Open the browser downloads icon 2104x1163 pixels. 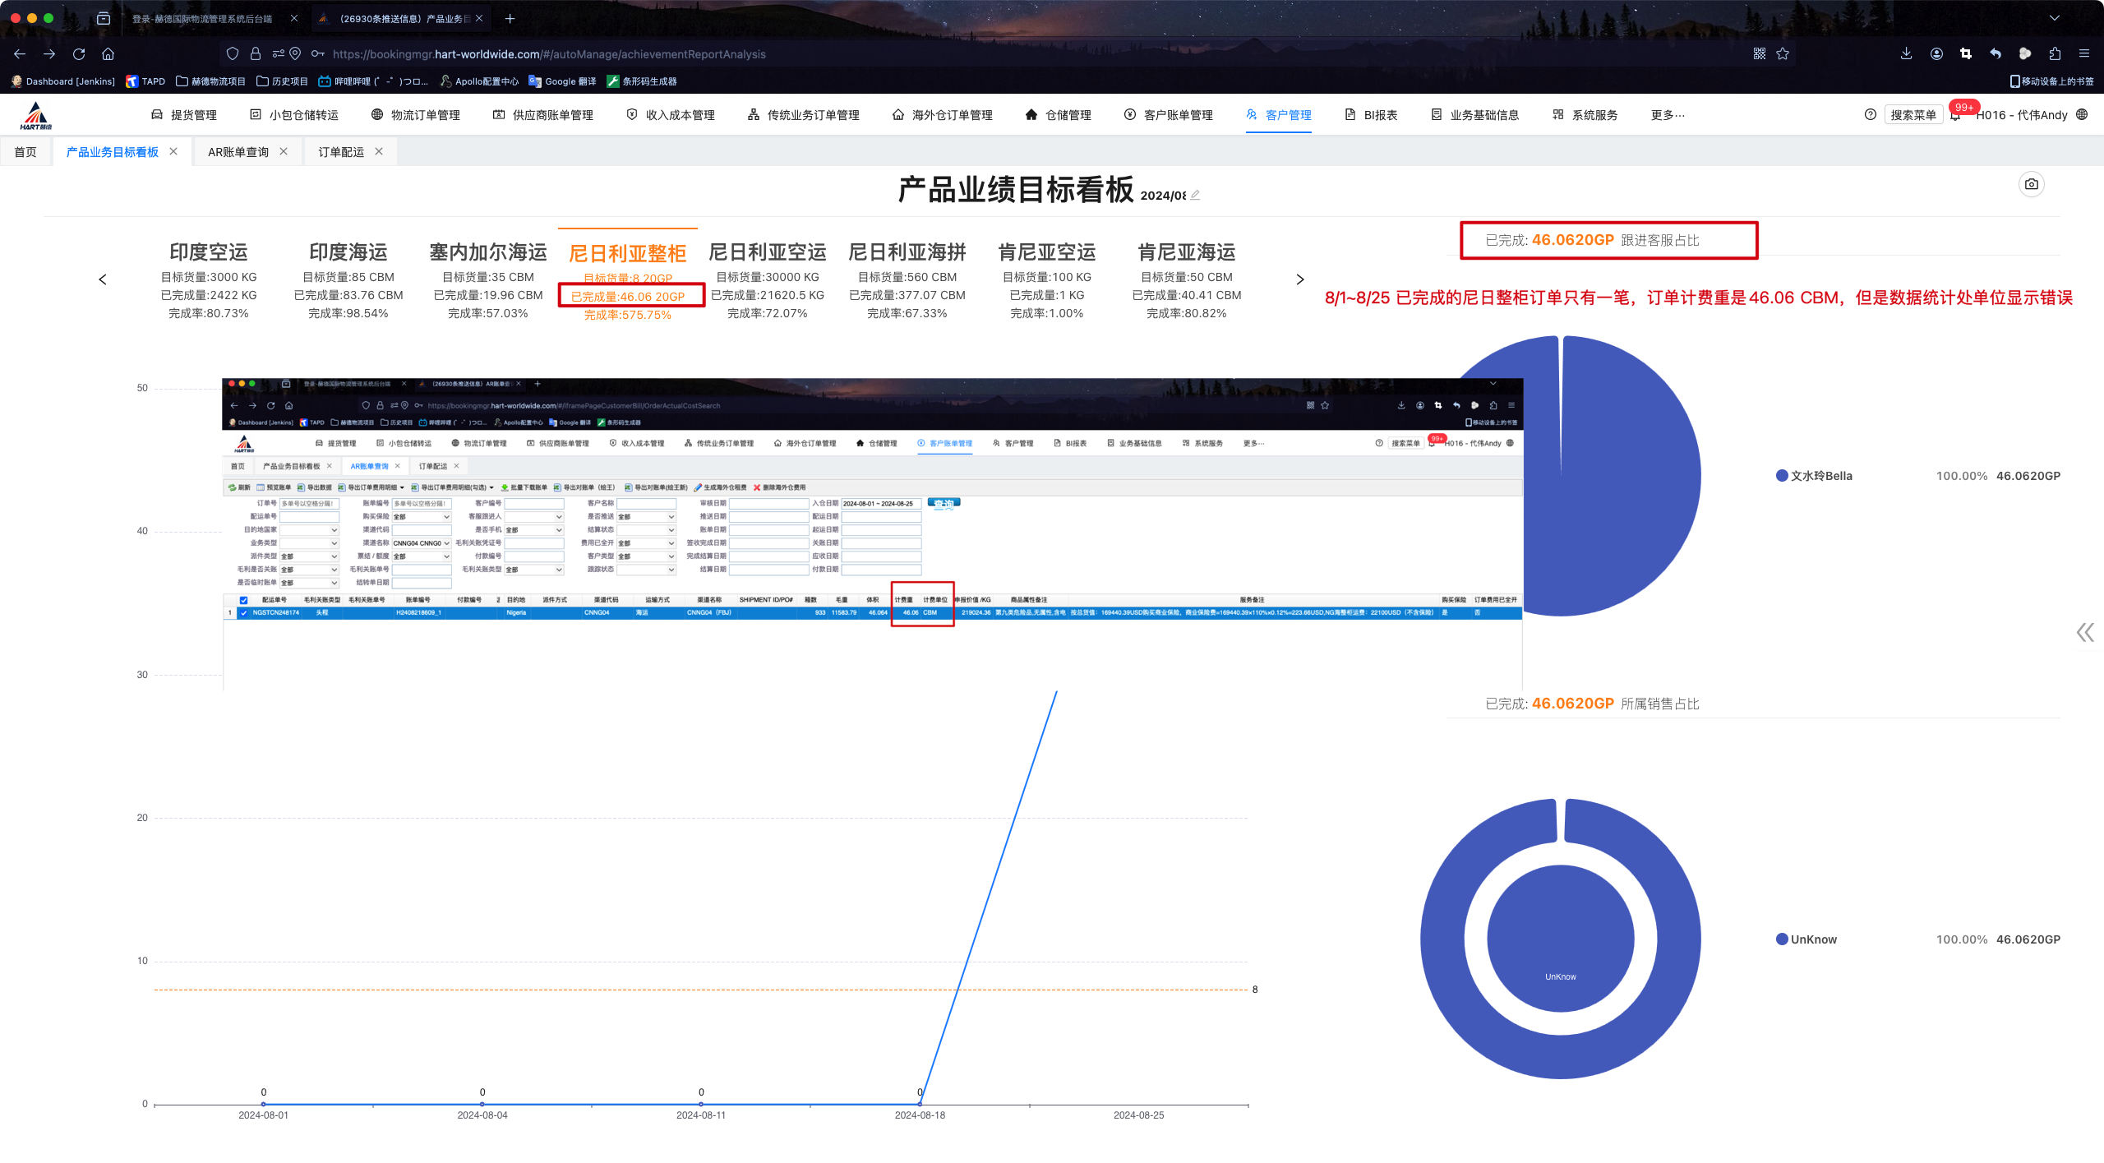pos(1906,54)
